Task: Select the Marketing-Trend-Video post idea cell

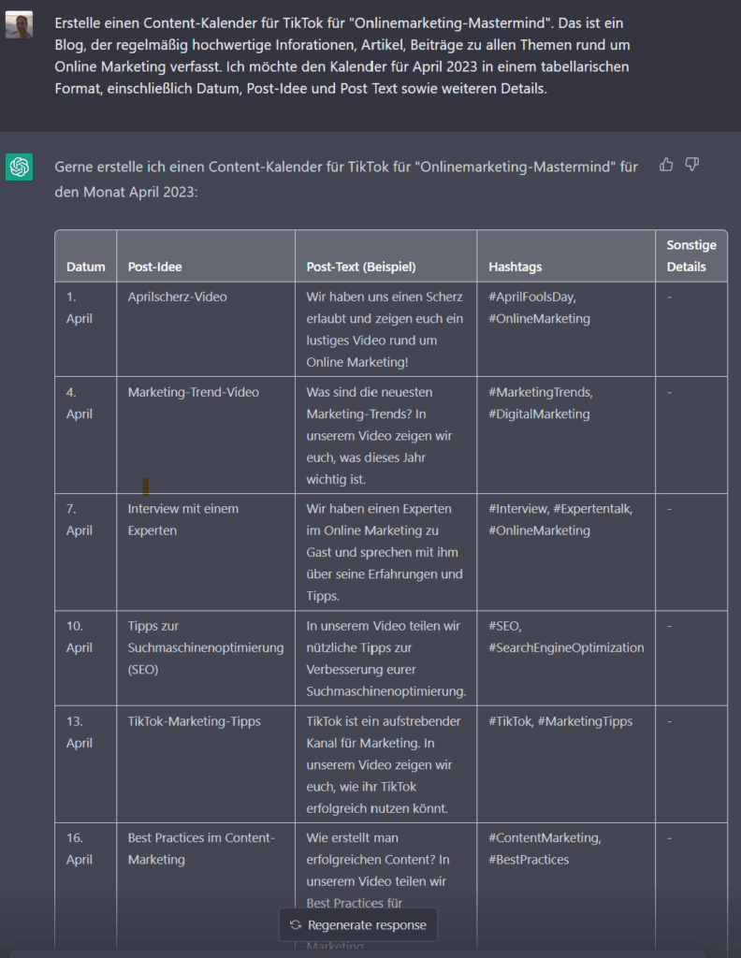Action: pos(193,392)
